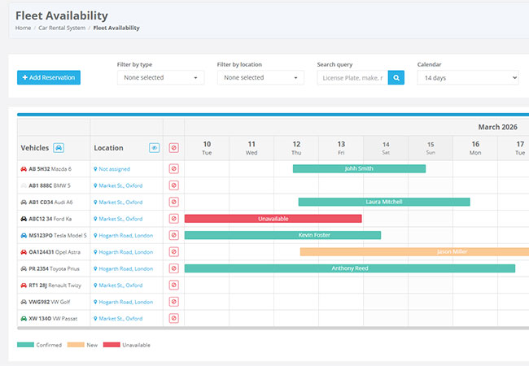The image size is (529, 366).
Task: Click the red car icon of Mazda 6
Action: pos(24,169)
